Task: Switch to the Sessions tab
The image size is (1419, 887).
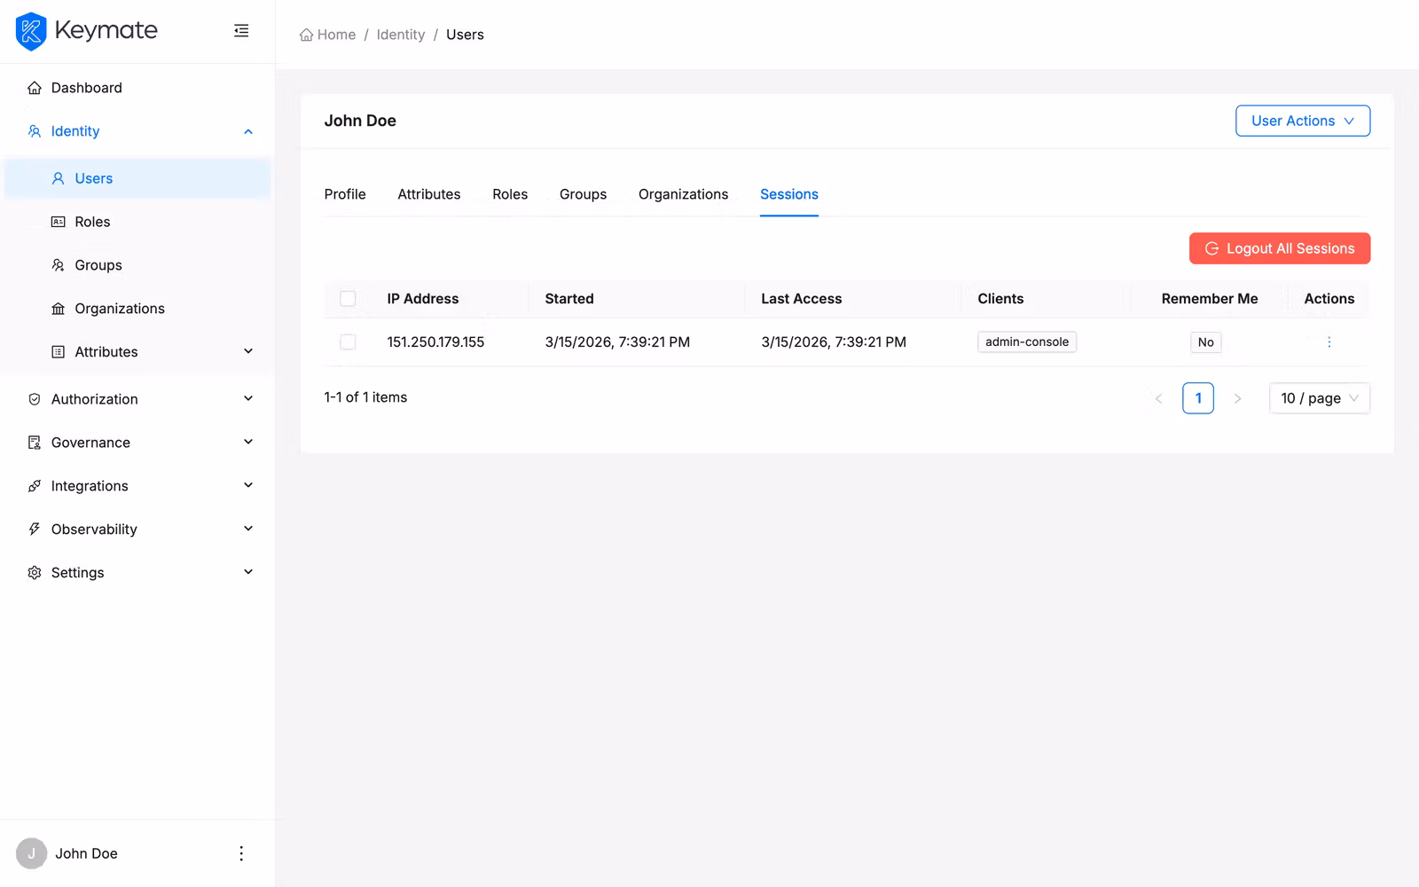Action: (x=788, y=194)
